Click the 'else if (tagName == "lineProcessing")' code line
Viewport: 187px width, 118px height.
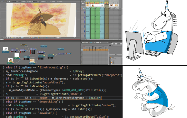(35, 68)
